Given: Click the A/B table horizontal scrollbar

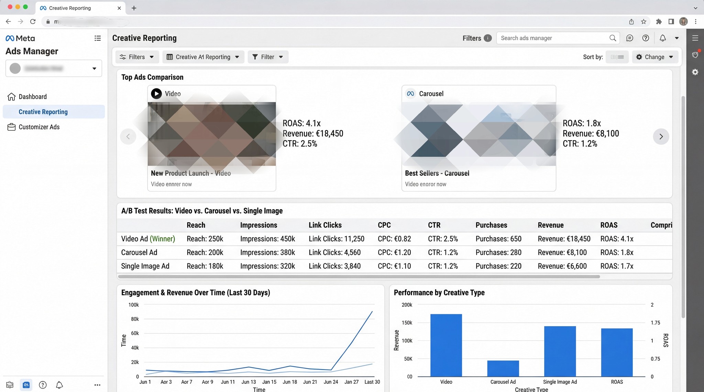Looking at the screenshot, I should (359, 276).
